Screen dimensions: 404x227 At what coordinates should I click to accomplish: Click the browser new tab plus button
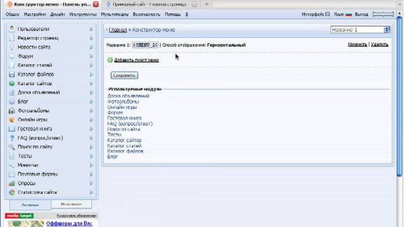point(206,4)
